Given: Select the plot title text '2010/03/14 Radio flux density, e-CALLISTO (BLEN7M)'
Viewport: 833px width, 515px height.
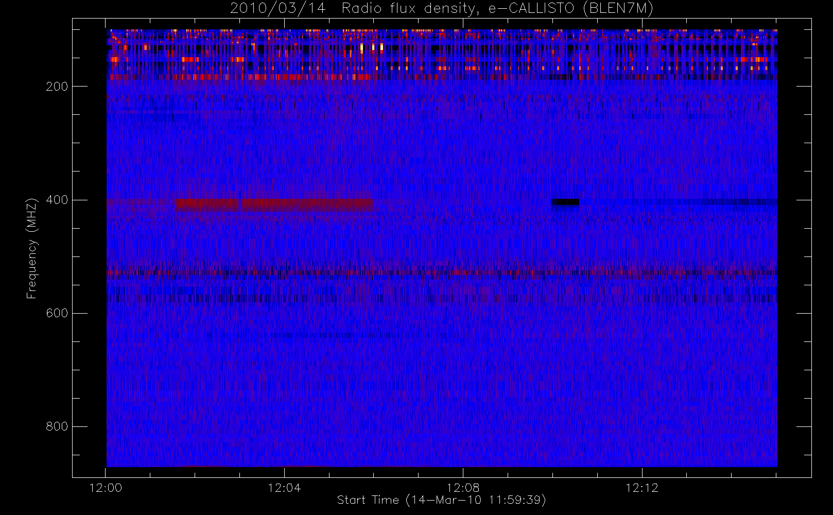Looking at the screenshot, I should click(x=441, y=9).
